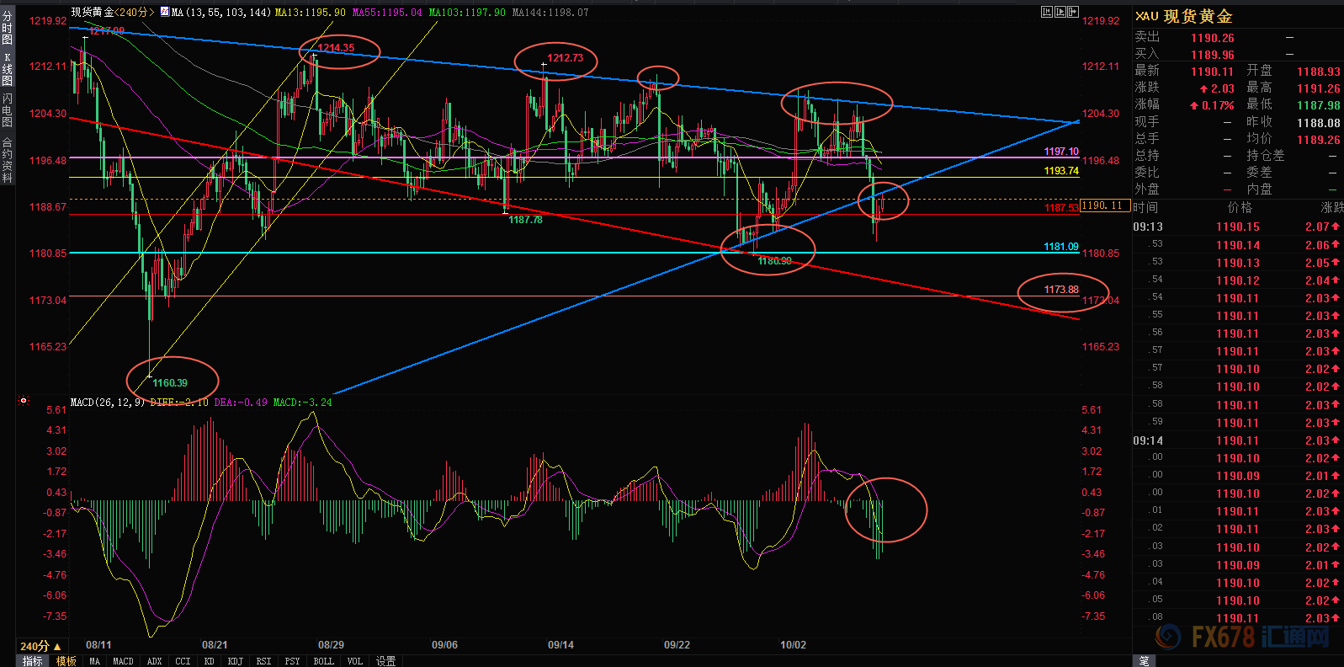Click the 1212.73 price label
Screen dimensions: 1344x667
click(565, 58)
